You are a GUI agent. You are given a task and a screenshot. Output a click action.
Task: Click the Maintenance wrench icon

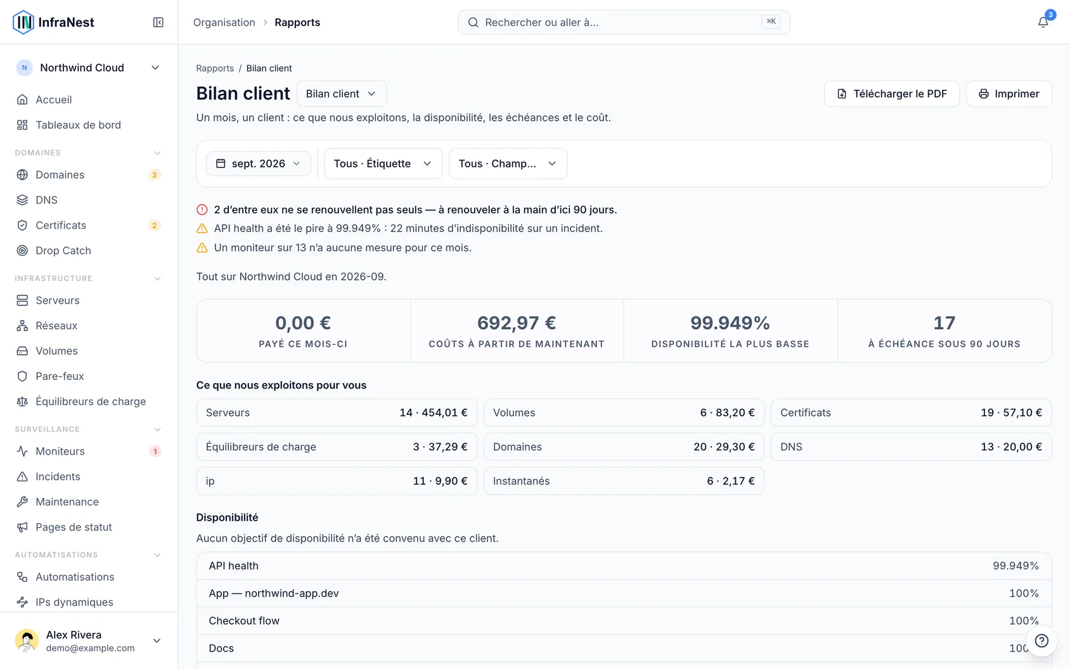[22, 502]
